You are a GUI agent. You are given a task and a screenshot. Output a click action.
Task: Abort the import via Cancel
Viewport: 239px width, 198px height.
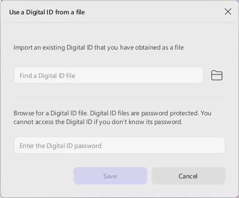pos(188,176)
